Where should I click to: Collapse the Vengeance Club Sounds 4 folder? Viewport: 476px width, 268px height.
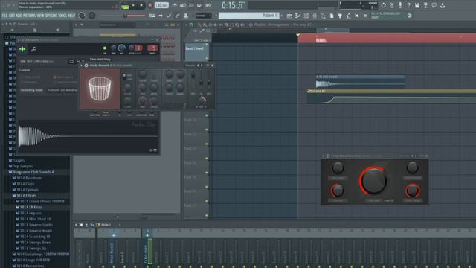click(33, 172)
